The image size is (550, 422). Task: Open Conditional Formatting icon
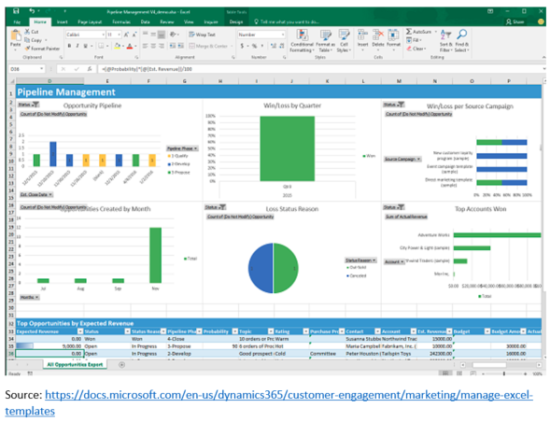click(302, 35)
